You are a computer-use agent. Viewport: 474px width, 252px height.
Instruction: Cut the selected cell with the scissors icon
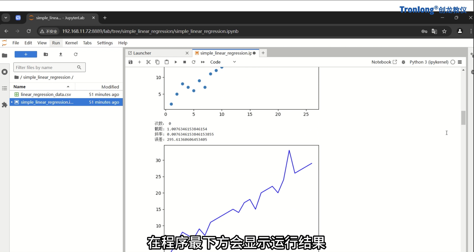(148, 62)
